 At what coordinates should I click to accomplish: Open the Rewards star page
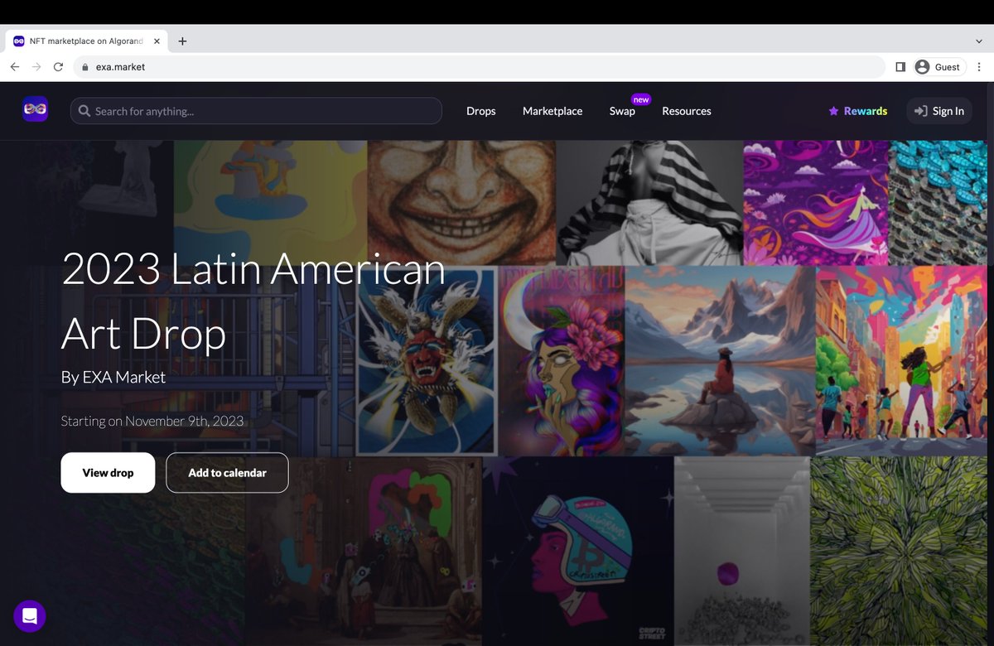(x=857, y=110)
